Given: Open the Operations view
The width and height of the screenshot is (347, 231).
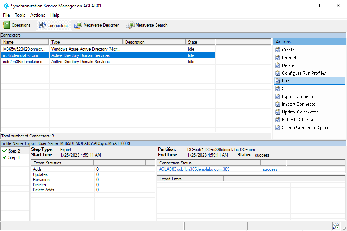Looking at the screenshot, I should point(17,25).
